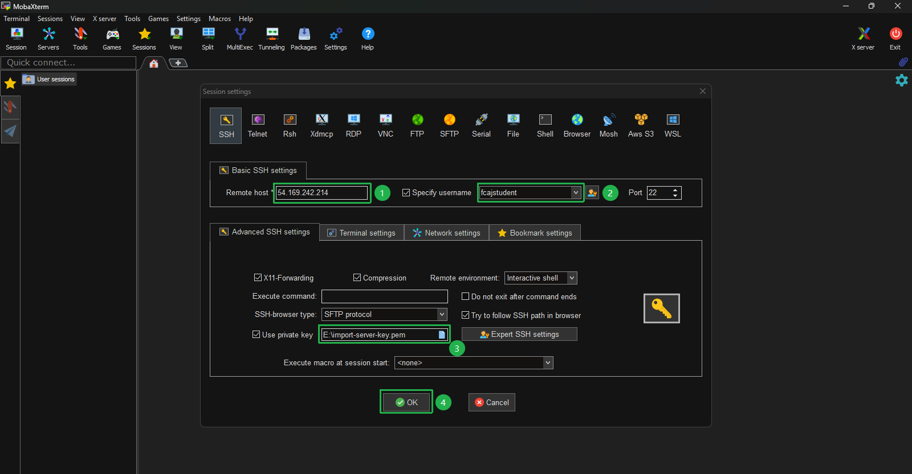
Task: Select User sessions in the sidebar
Action: tap(49, 79)
